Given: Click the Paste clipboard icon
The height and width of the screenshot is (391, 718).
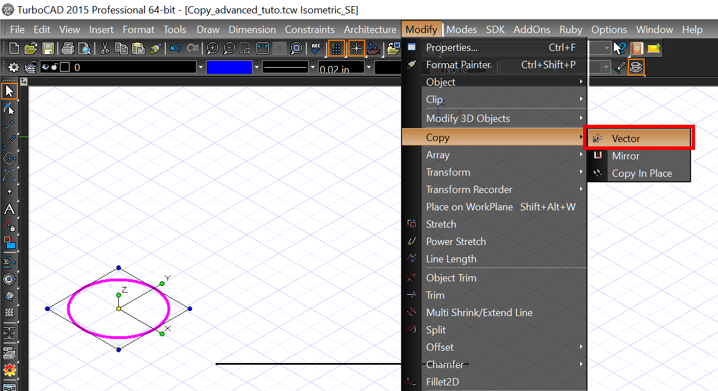Looking at the screenshot, I should coord(137,48).
